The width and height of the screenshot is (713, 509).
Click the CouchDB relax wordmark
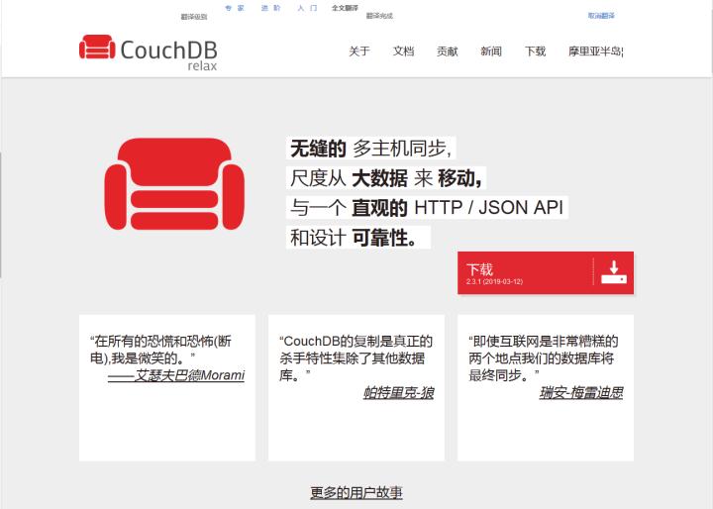168,54
